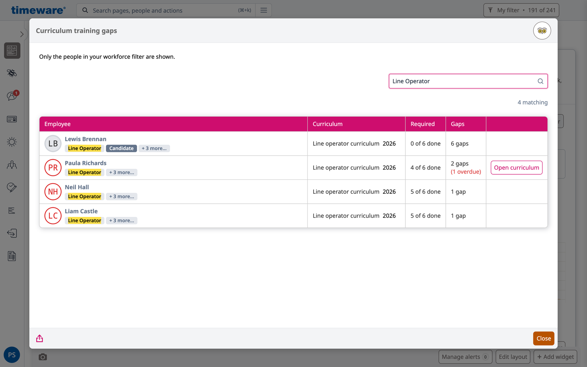
Task: Open Lewis Brennan employee name link
Action: 85,139
